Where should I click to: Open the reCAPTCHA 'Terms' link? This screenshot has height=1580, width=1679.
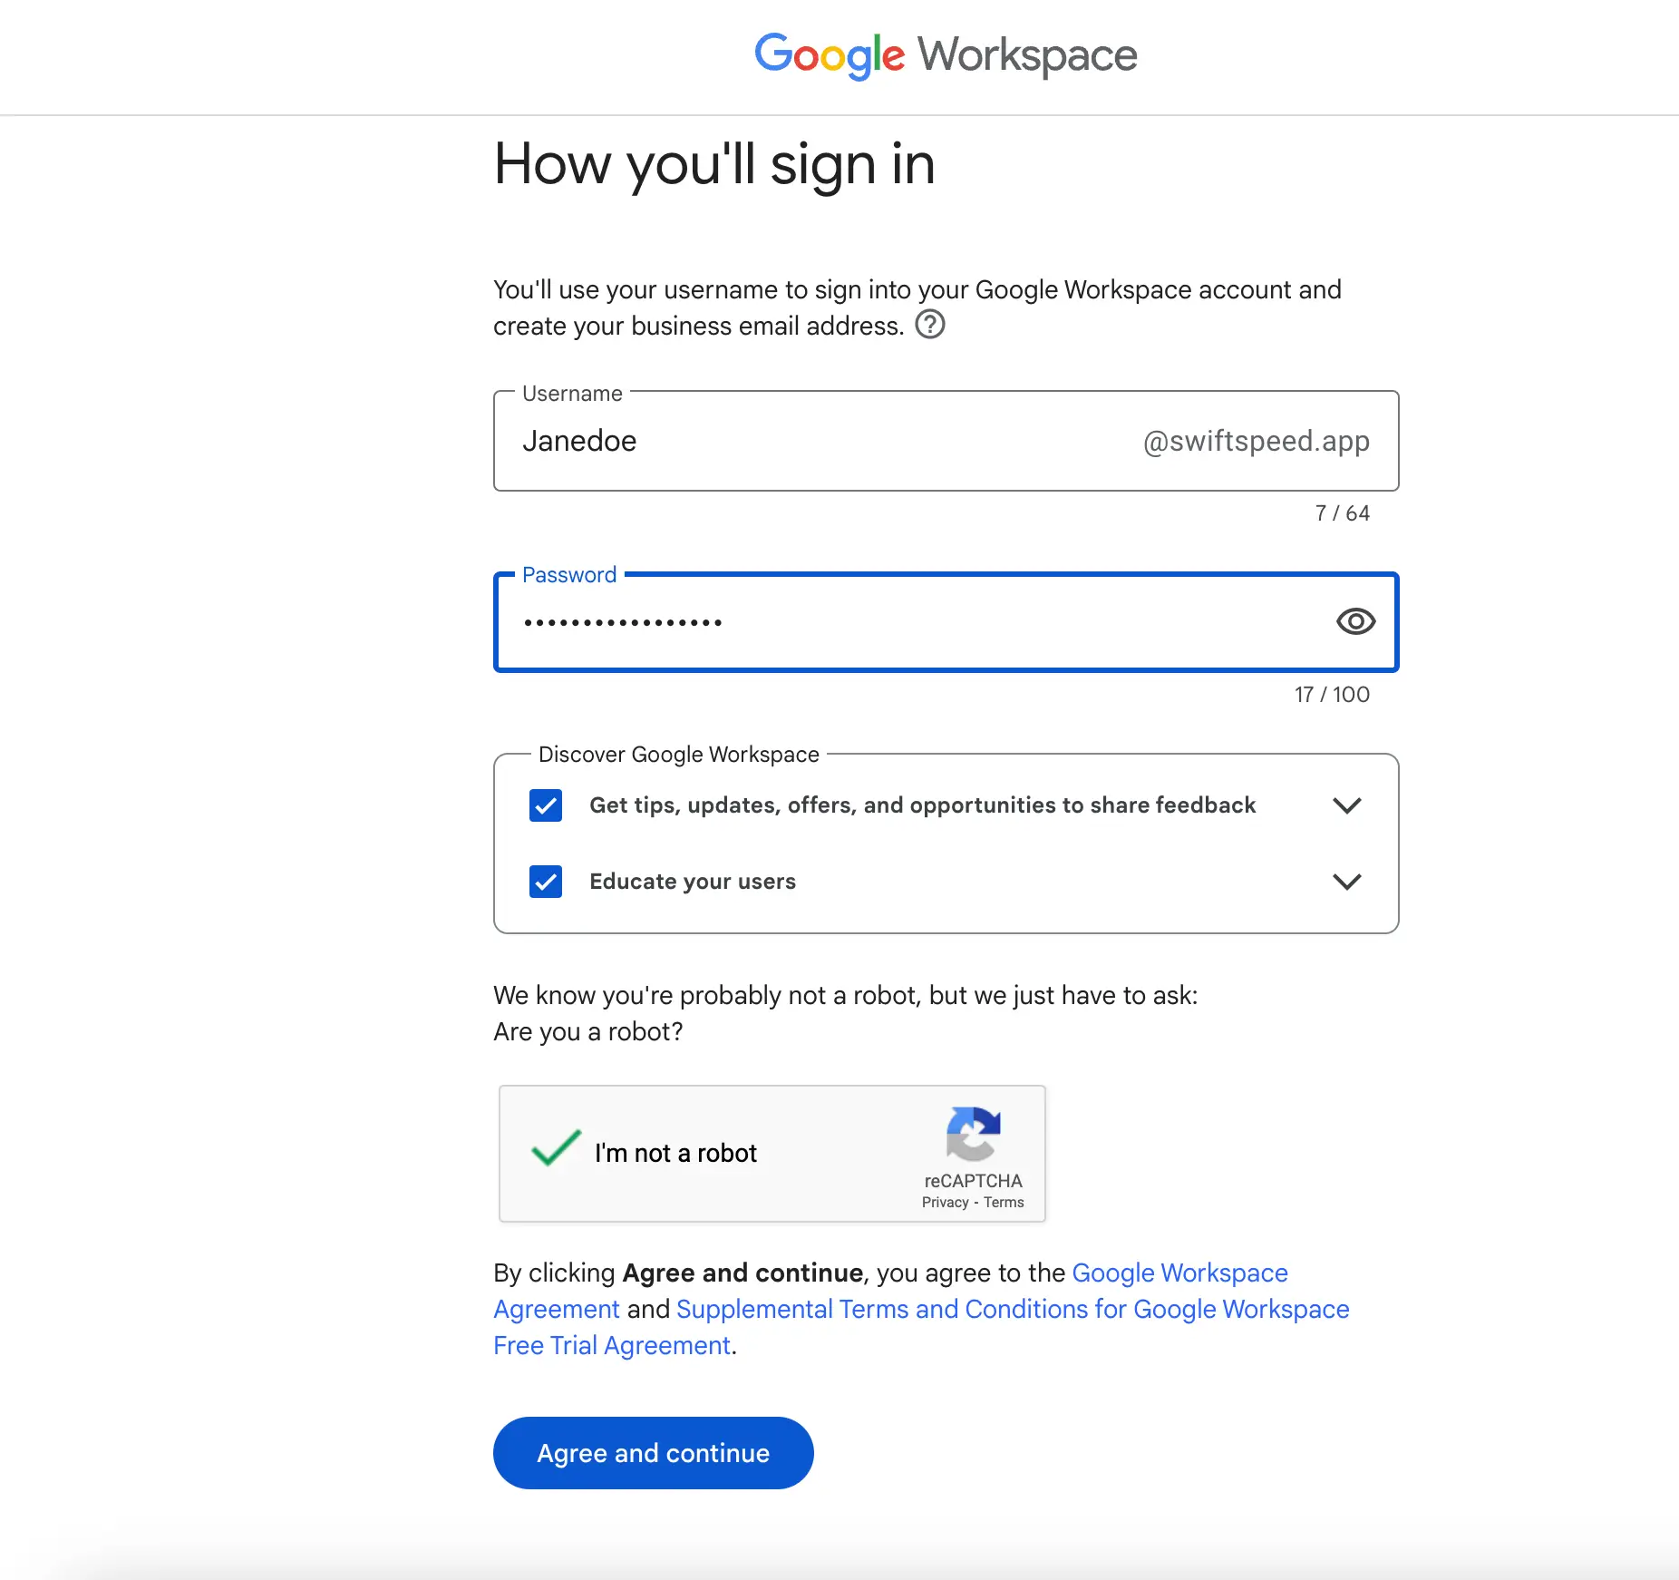pyautogui.click(x=1004, y=1202)
